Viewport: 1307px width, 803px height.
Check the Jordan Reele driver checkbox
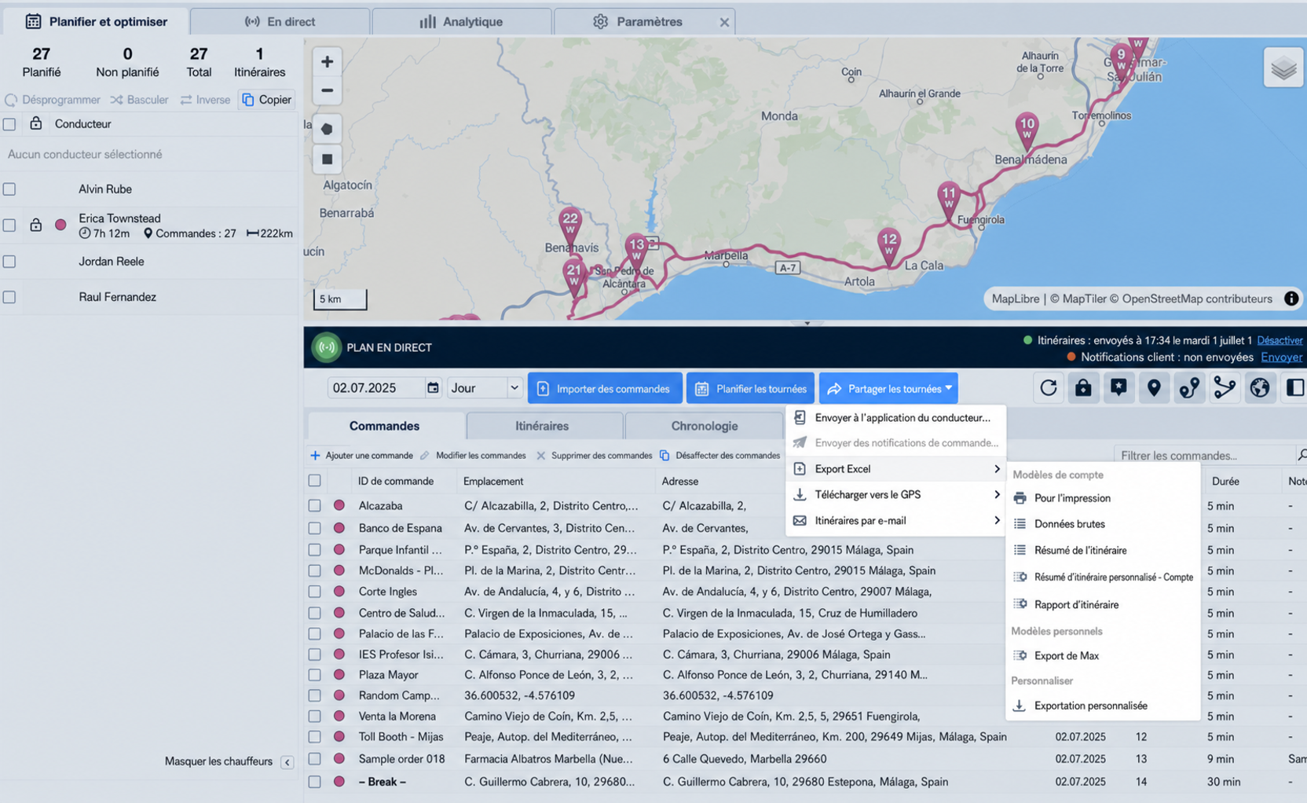click(x=9, y=262)
